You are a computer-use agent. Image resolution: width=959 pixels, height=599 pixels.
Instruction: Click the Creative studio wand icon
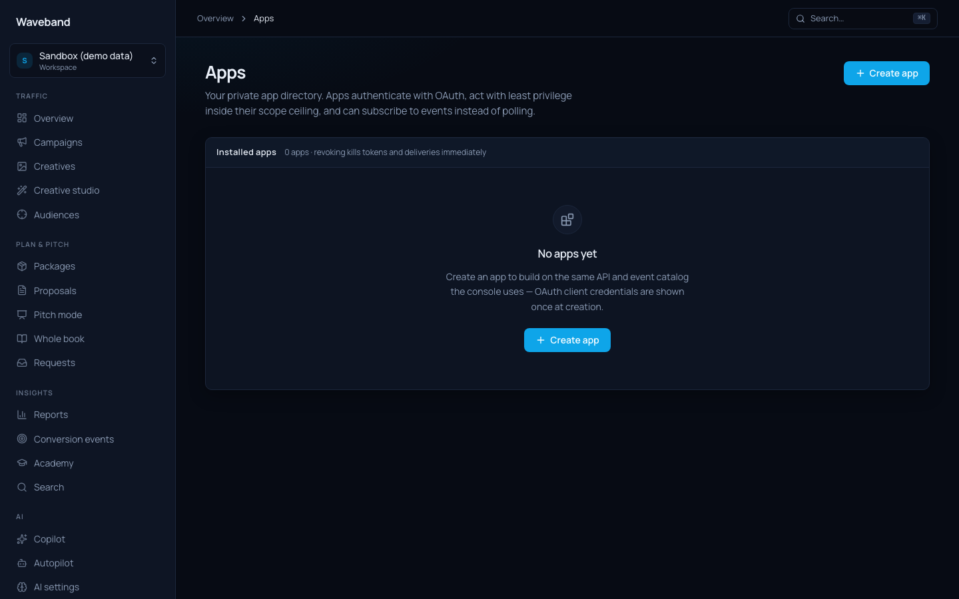tap(22, 190)
